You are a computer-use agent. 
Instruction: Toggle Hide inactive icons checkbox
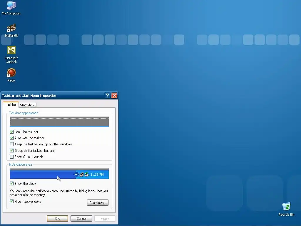pos(11,201)
